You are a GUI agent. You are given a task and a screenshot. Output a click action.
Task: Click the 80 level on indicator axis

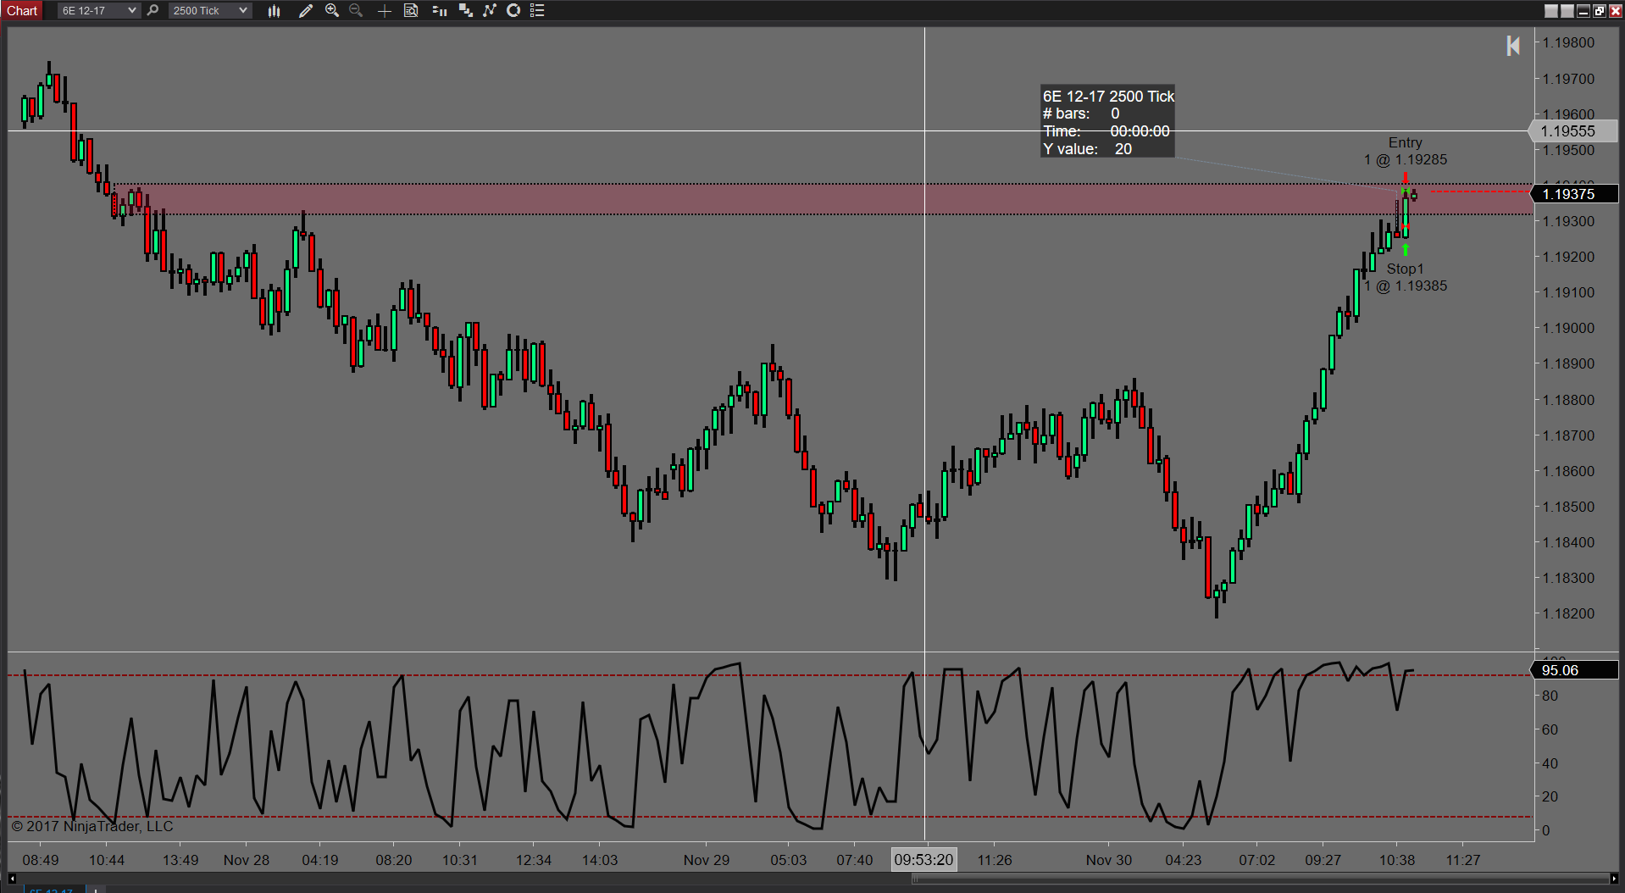point(1550,696)
